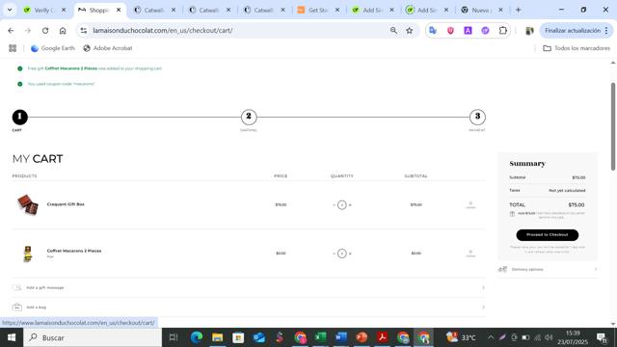The height and width of the screenshot is (347, 617).
Task: Open a new browser tab
Action: tap(519, 10)
